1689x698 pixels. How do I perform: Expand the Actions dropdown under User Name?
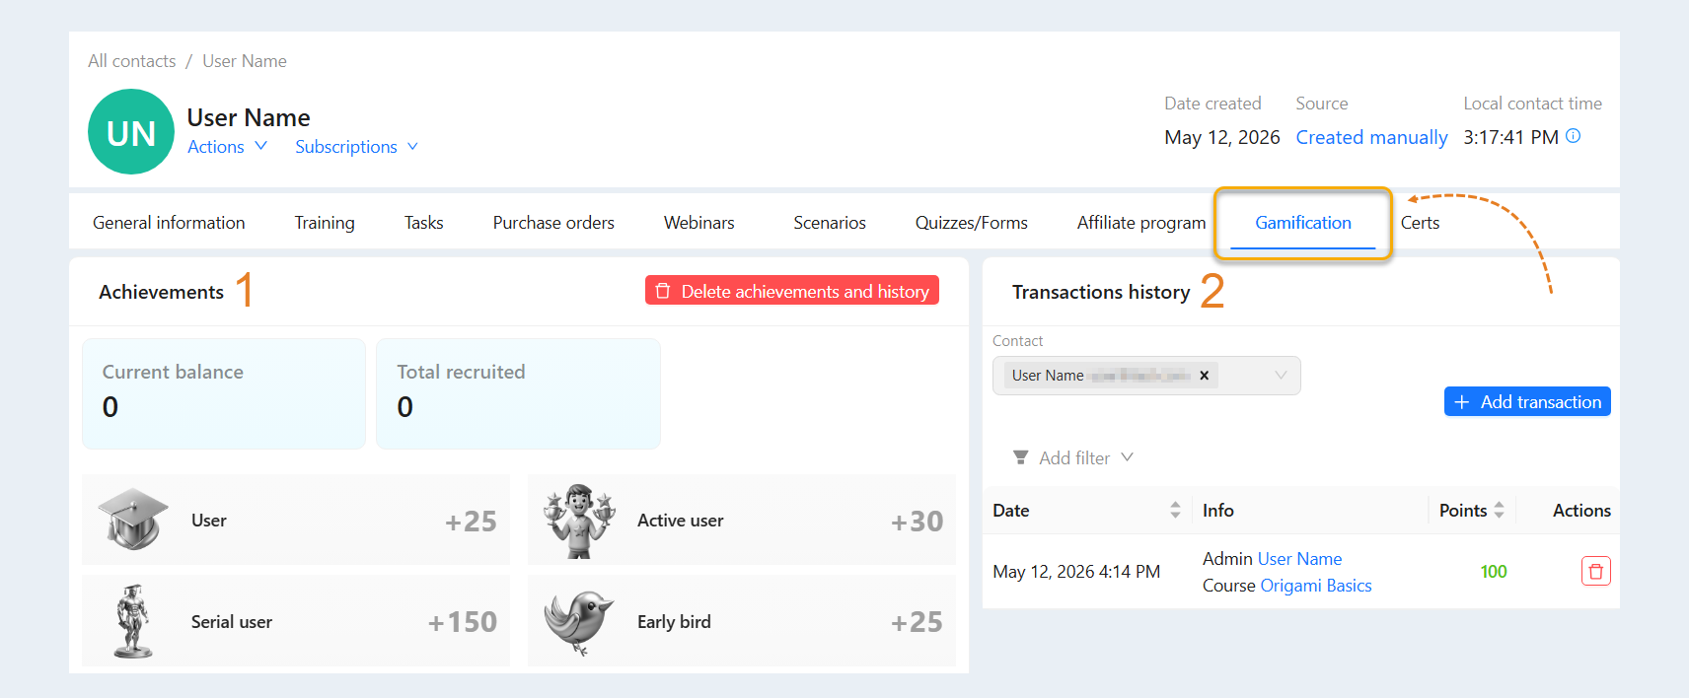227,147
